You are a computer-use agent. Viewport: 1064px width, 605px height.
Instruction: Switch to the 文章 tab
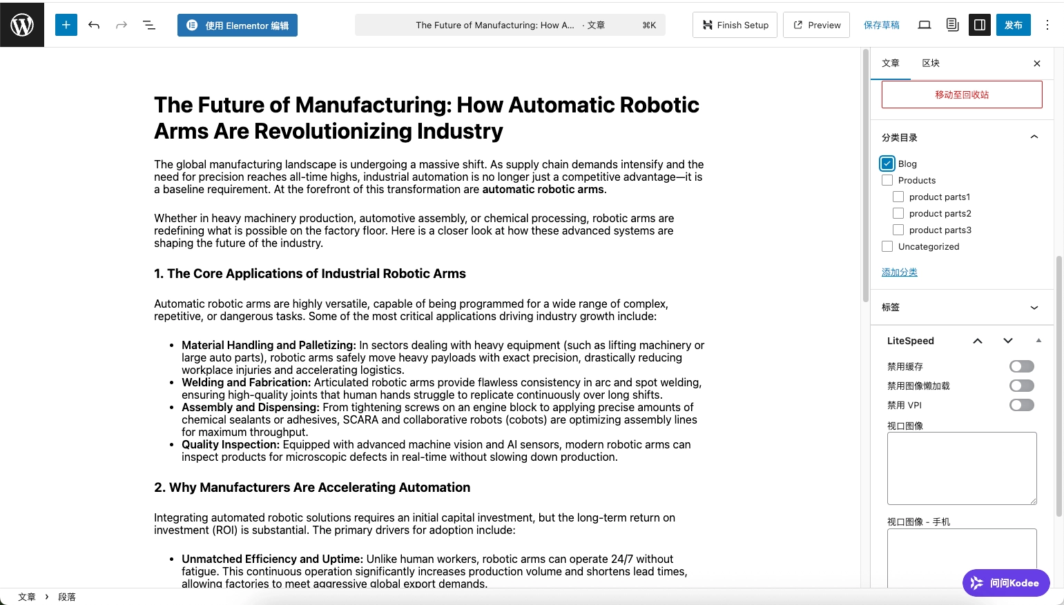coord(891,63)
